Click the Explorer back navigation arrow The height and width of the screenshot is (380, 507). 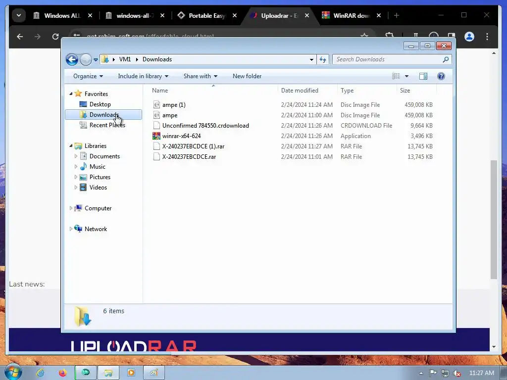pos(72,59)
